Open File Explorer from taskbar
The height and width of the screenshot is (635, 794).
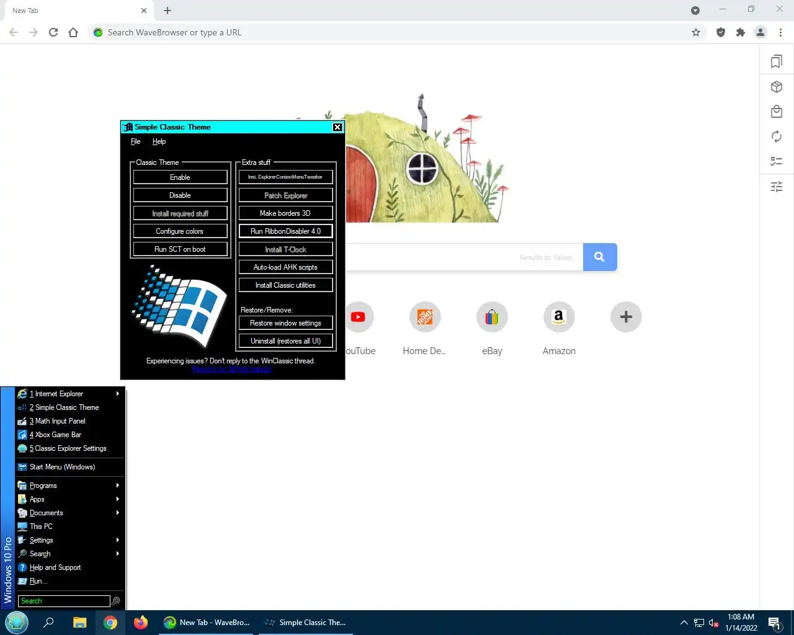tap(80, 623)
